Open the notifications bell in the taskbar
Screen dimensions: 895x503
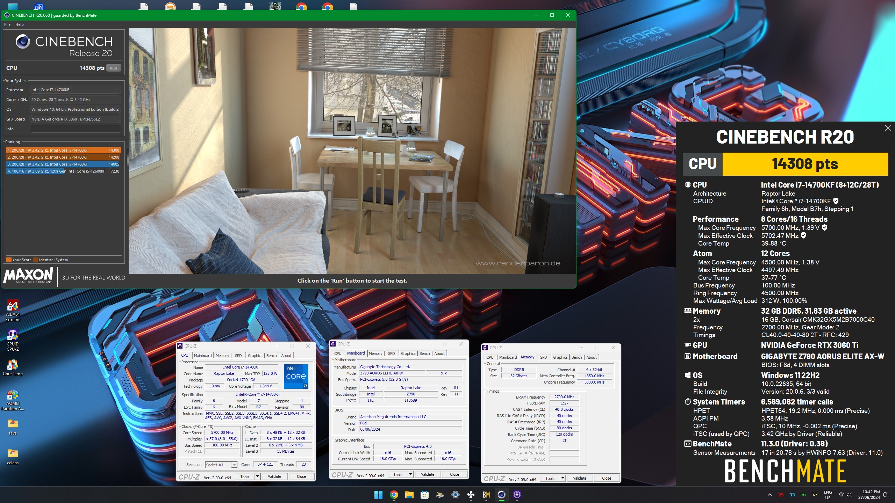[x=885, y=495]
